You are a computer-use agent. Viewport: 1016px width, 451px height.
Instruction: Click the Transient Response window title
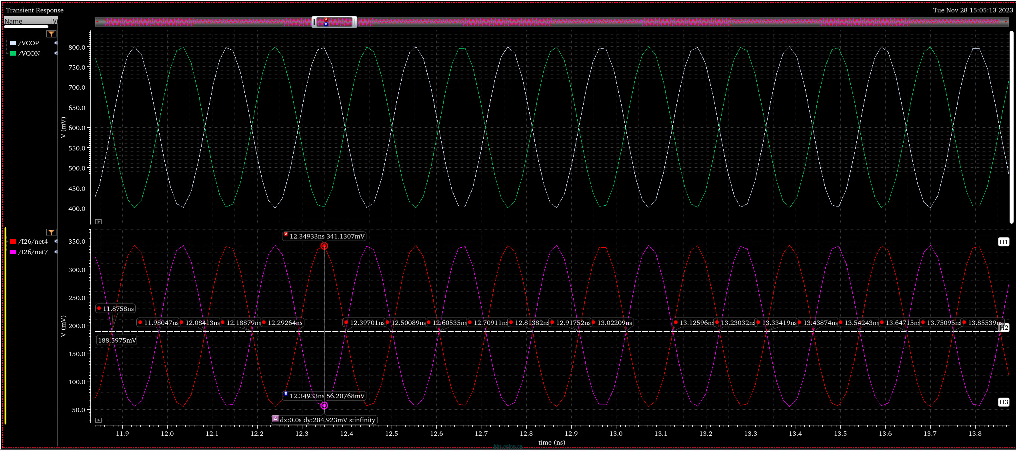pos(35,10)
